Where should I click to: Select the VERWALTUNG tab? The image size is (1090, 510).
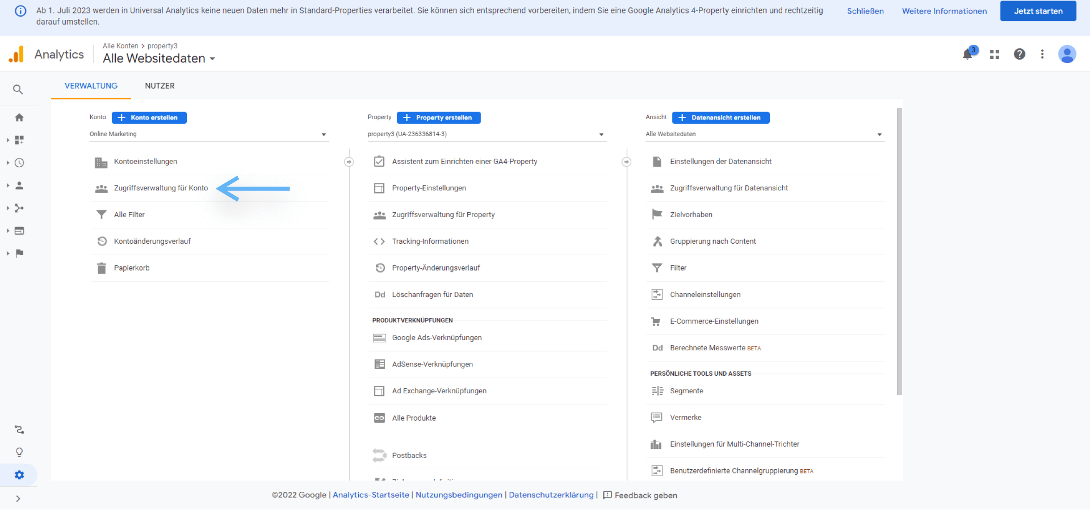click(91, 86)
